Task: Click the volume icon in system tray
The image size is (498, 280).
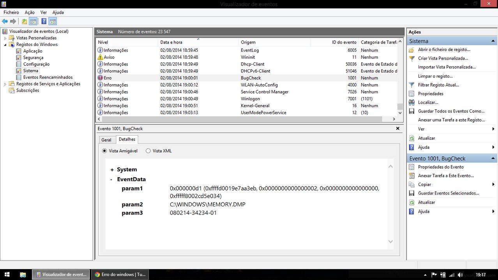Action: coord(460,275)
